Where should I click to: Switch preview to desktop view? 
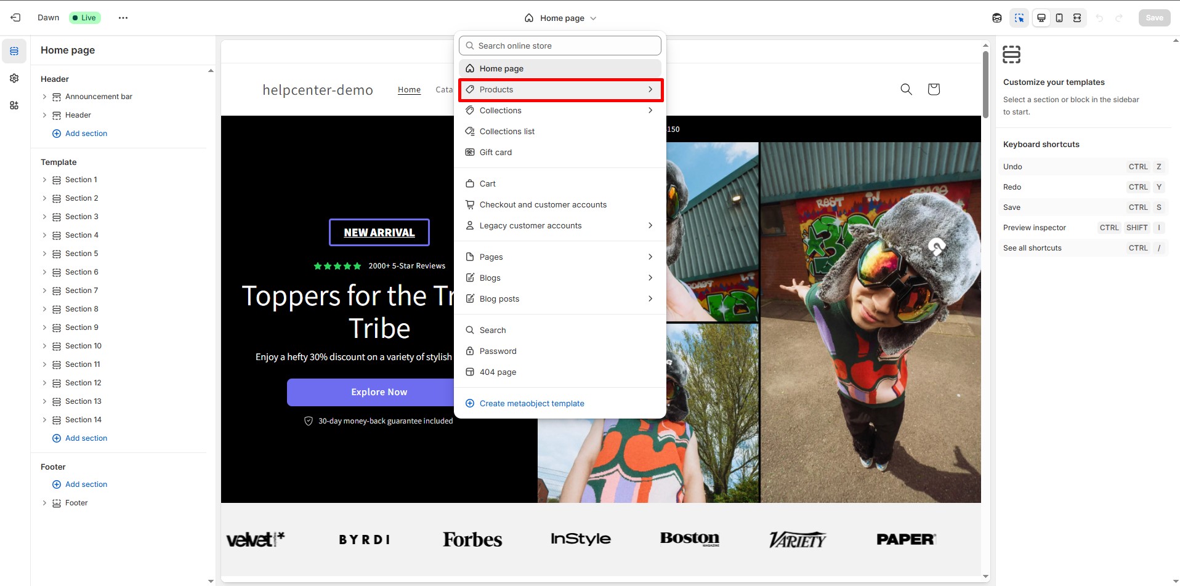click(1041, 18)
